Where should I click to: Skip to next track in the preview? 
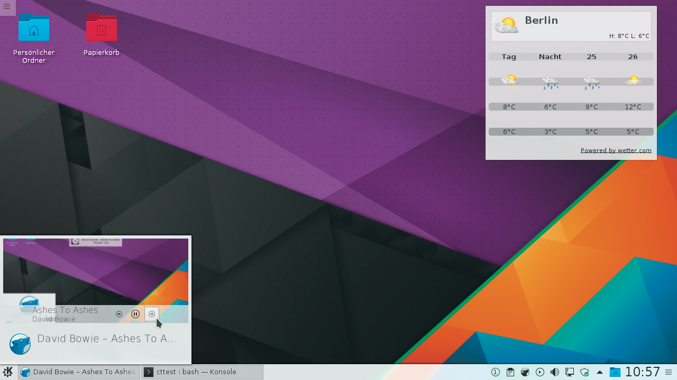pos(152,314)
